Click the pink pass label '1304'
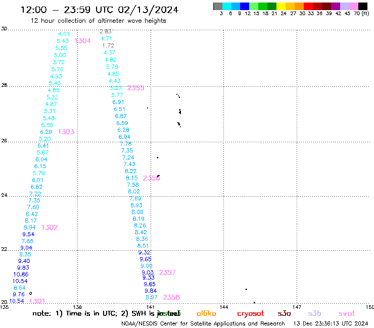Viewport: 374px width, 328px height. tap(83, 41)
